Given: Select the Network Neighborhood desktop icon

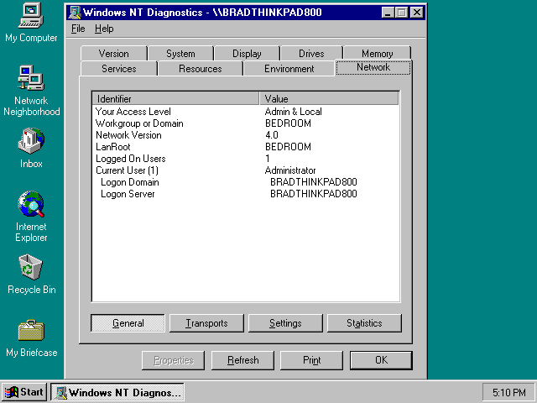Looking at the screenshot, I should (x=31, y=91).
